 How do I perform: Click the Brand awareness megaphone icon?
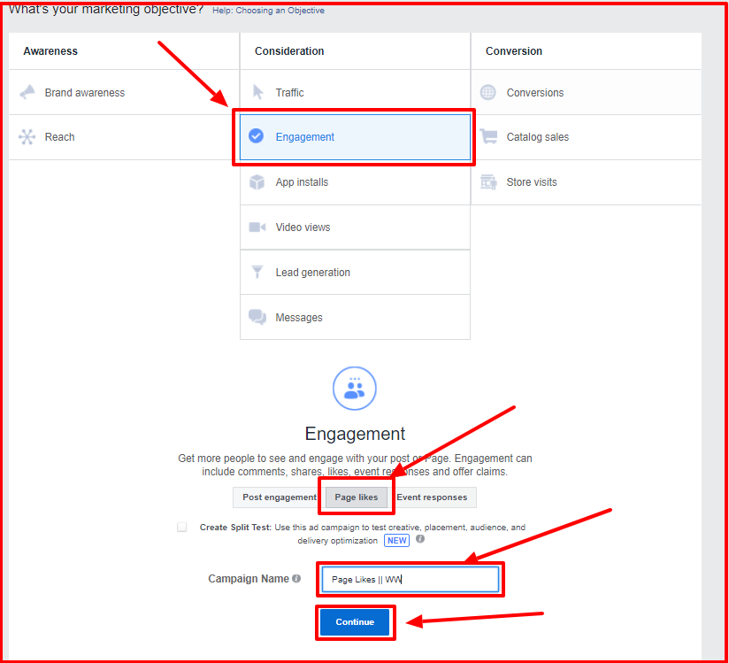click(27, 92)
